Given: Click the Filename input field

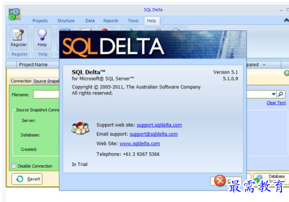Looking at the screenshot, I should [x=46, y=94].
